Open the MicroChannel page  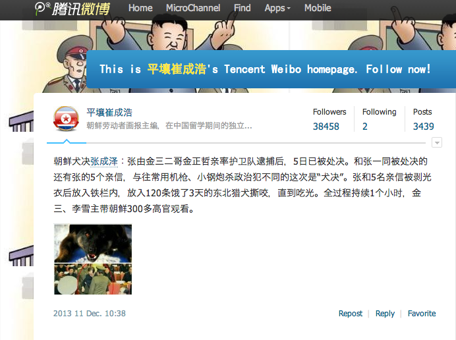point(193,8)
